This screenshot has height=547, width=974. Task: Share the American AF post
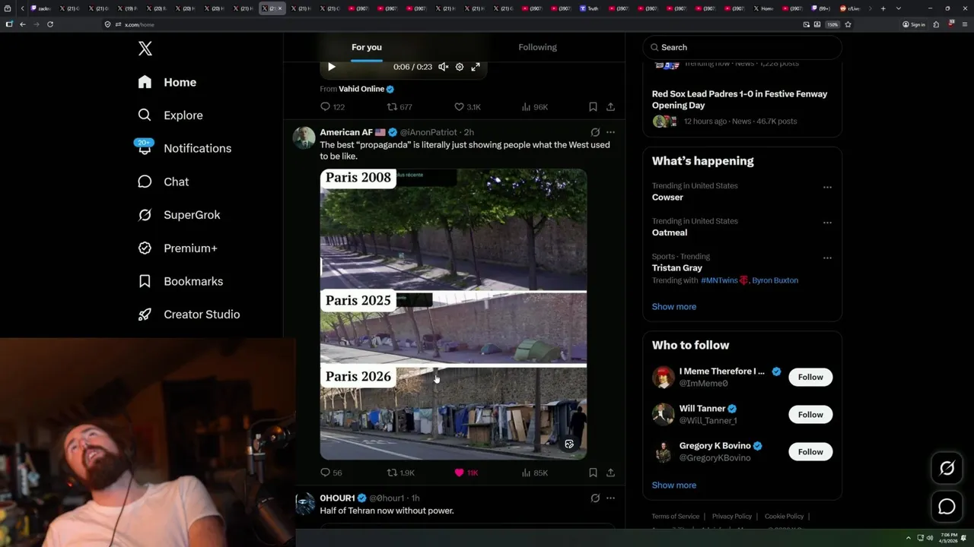pyautogui.click(x=610, y=473)
